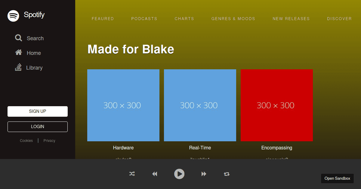The width and height of the screenshot is (361, 189).
Task: Click the Sign Up button
Action: point(38,111)
